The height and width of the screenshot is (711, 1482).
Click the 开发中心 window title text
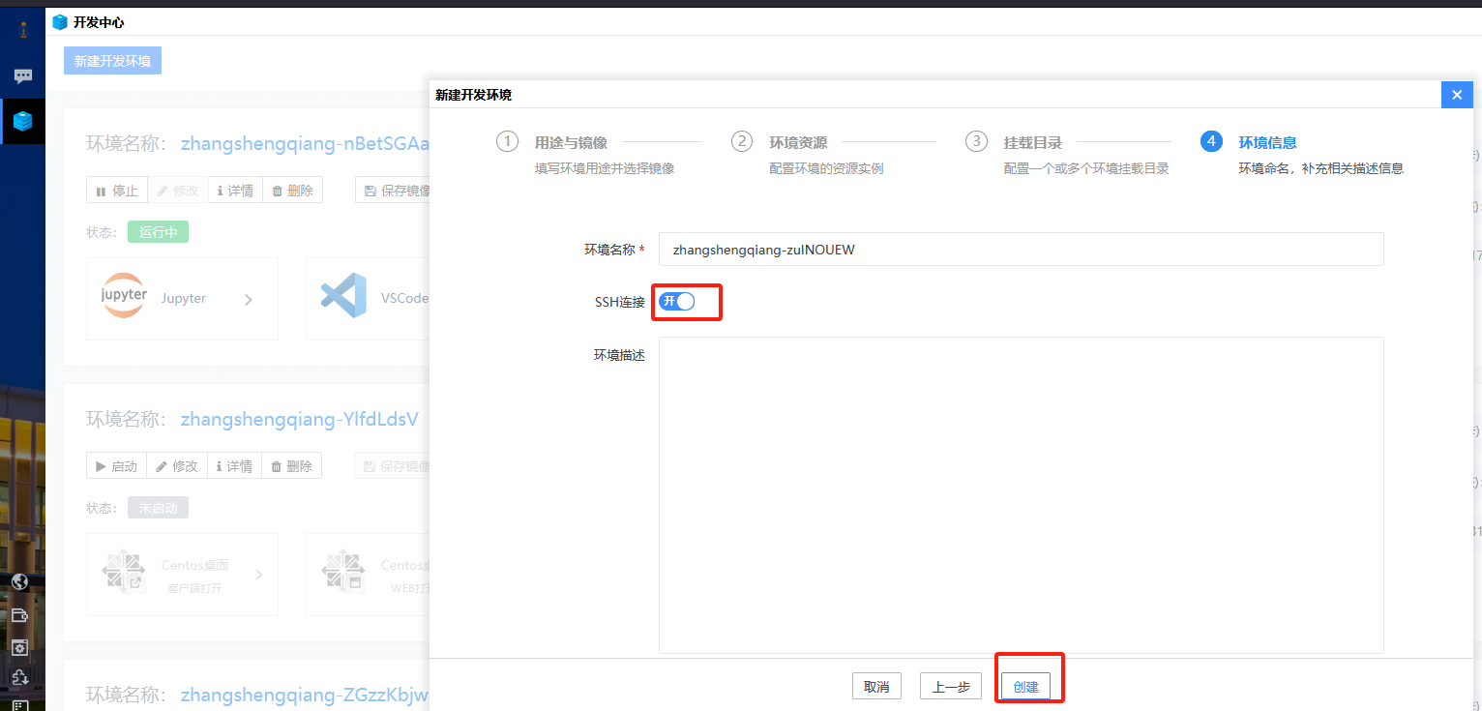click(x=99, y=21)
